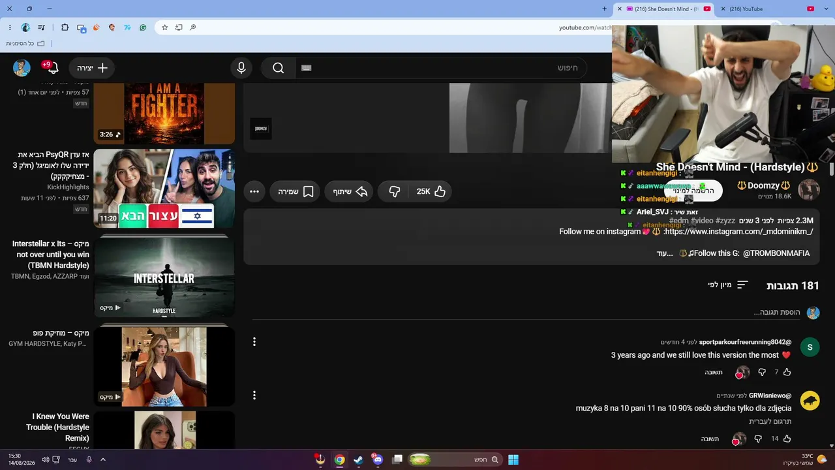Open Chrome media controls icon

42,27
